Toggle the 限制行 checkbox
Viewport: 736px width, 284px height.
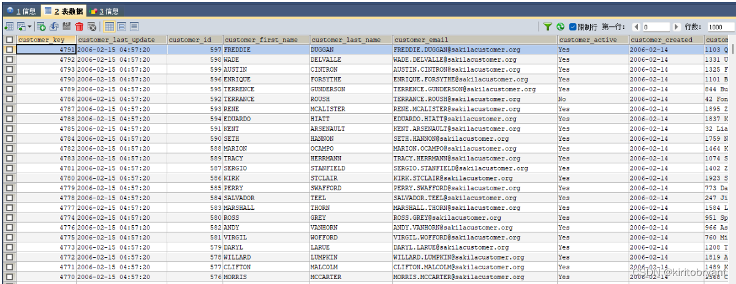click(x=573, y=27)
